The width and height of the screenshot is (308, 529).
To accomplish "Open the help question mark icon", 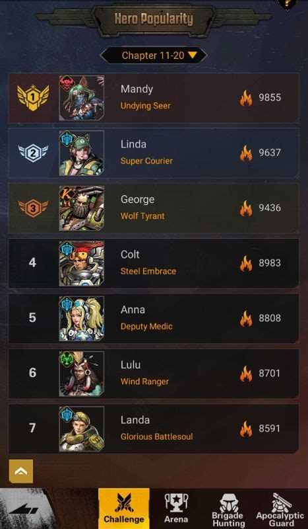I will 288,5.
